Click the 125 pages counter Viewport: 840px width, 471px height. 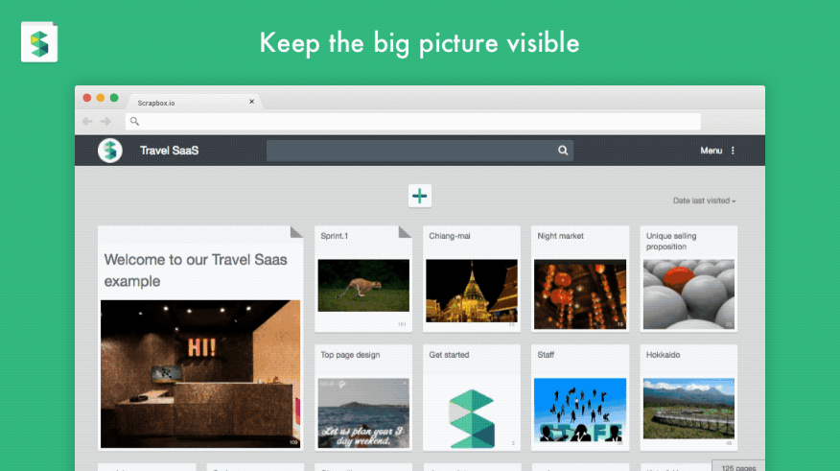tap(738, 466)
